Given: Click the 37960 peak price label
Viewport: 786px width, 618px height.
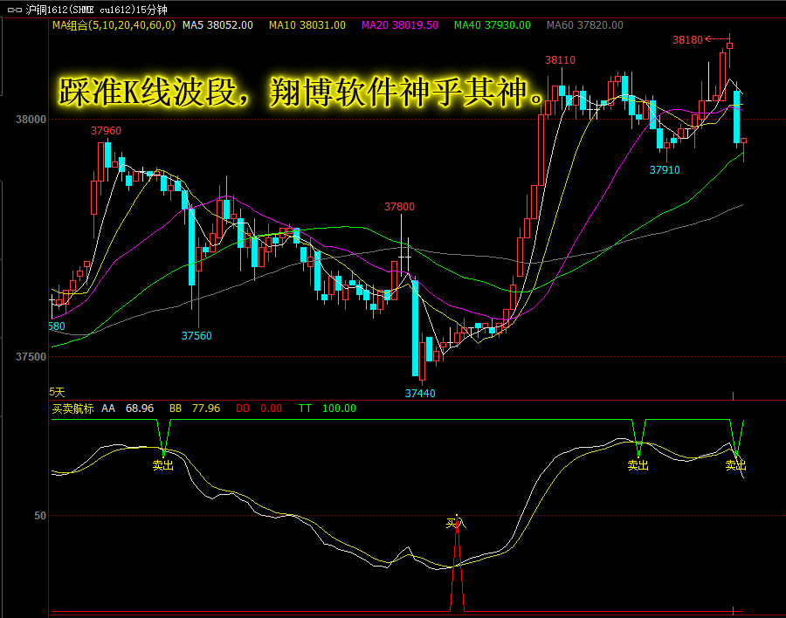Looking at the screenshot, I should tap(106, 131).
